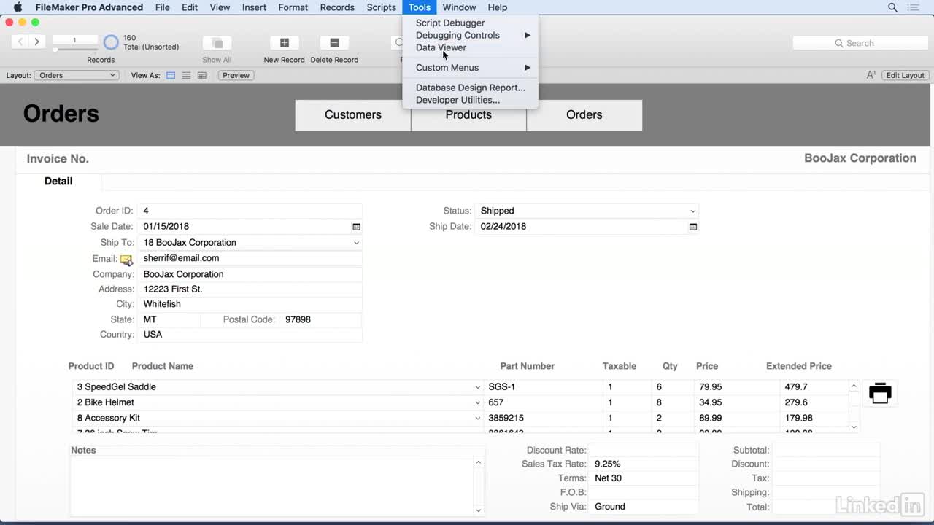Viewport: 934px width, 525px height.
Task: Click the Ship Via Ground field
Action: click(644, 507)
